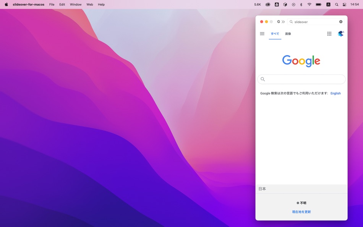Open the Bluetooth status menu
The height and width of the screenshot is (227, 363).
coord(301,5)
